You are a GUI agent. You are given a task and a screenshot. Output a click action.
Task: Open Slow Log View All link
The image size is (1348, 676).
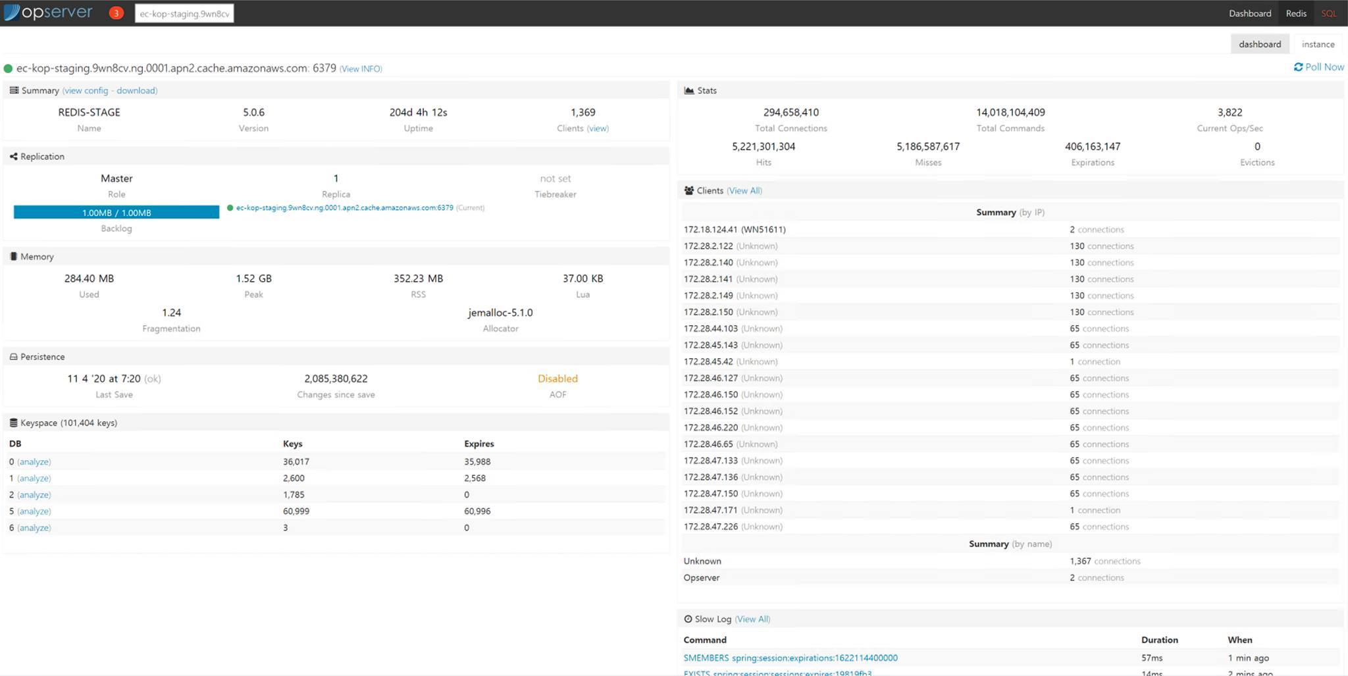(x=752, y=619)
